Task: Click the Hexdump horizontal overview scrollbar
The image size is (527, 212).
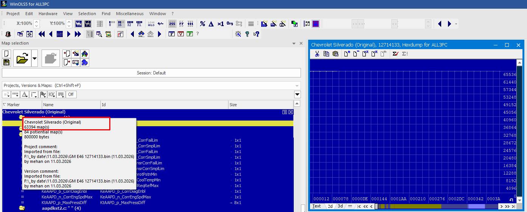Action: [x=437, y=206]
